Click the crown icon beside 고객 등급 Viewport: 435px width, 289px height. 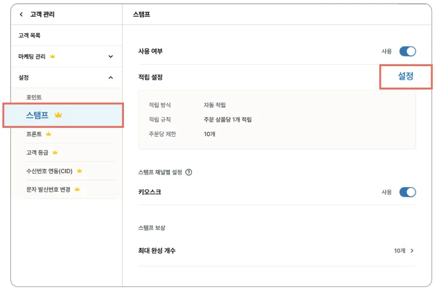point(55,152)
